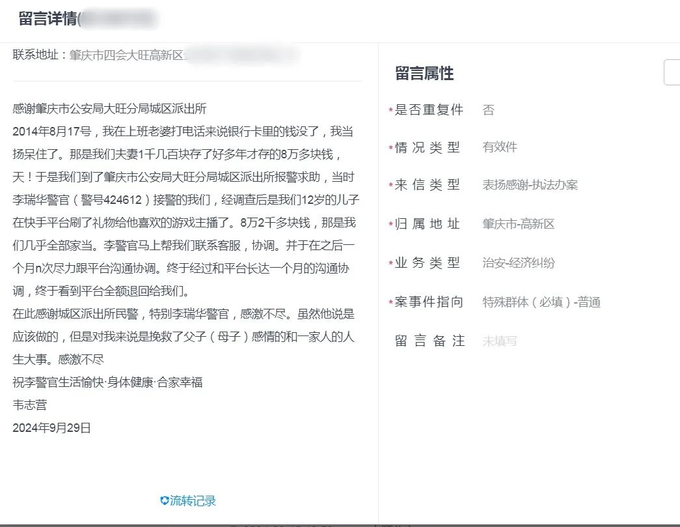Click the 是否重复件 label
This screenshot has height=527, width=680.
[429, 110]
